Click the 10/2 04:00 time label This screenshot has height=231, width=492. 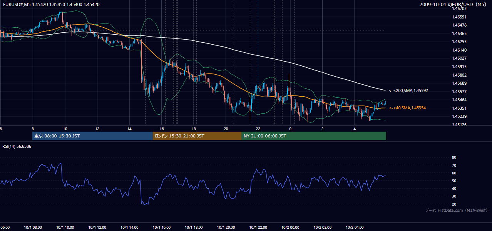click(355, 228)
